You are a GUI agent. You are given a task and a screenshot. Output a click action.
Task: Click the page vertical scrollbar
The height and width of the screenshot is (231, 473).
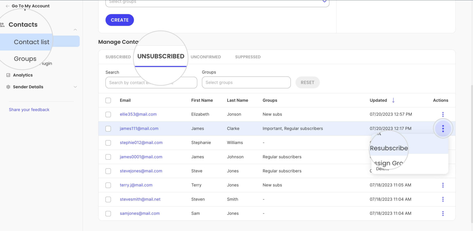471,153
